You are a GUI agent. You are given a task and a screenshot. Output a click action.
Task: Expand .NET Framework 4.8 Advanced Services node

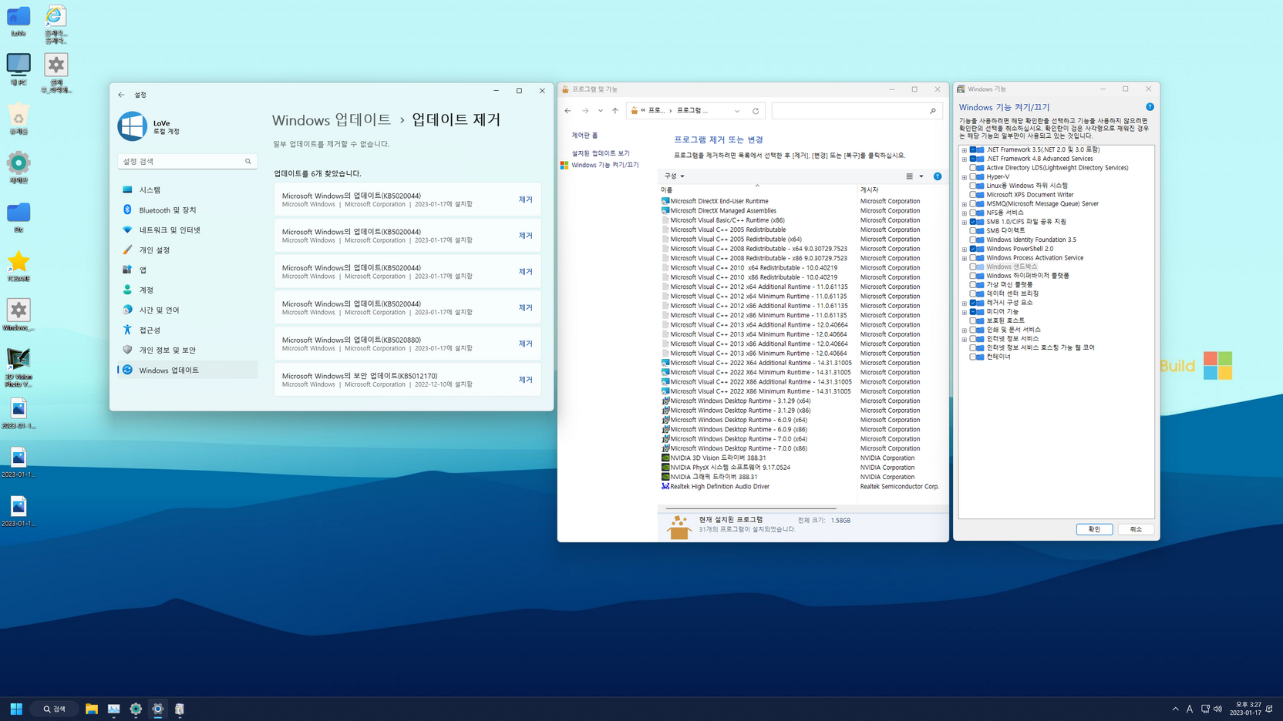(965, 159)
